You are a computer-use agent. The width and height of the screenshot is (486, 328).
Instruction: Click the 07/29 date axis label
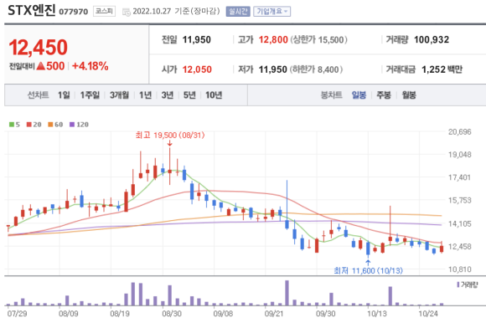[17, 314]
